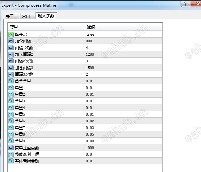Click the integer icon beside 加仓间隔2

click(11, 54)
